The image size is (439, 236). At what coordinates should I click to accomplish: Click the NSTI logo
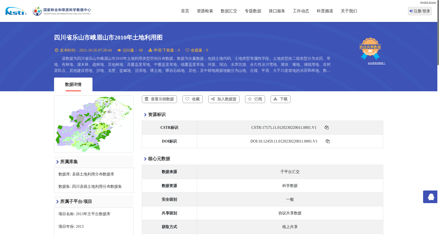point(16,11)
